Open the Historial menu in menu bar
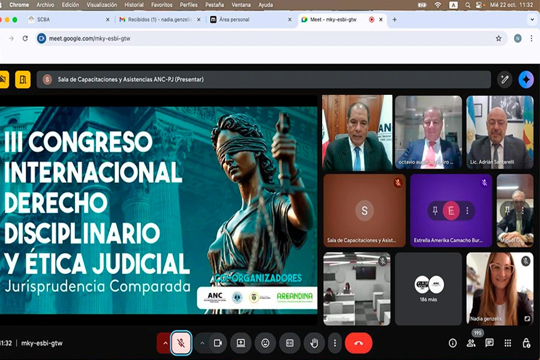This screenshot has width=540, height=360. pyautogui.click(x=134, y=5)
